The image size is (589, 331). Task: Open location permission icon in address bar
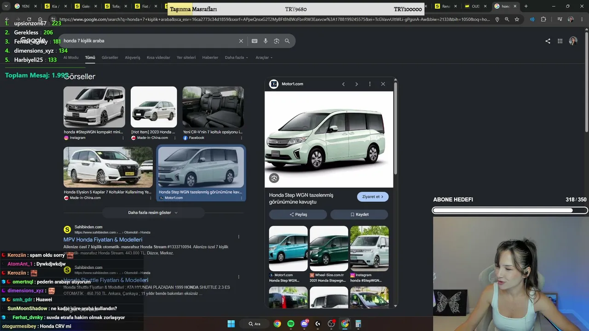point(497,19)
